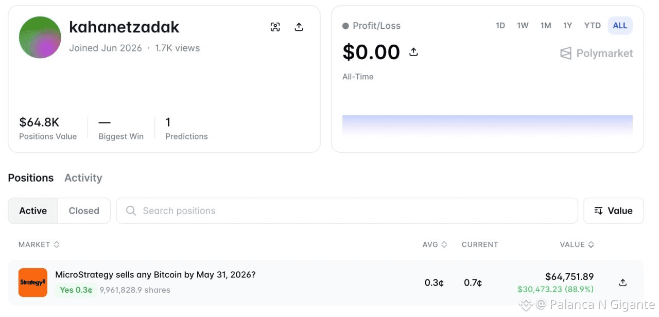Open the Value sort dropdown
Viewport: 659px width, 317px height.
coord(613,210)
